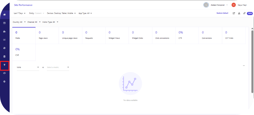Click the globe icon in sidebar
This screenshot has height=115, width=254.
(4, 48)
